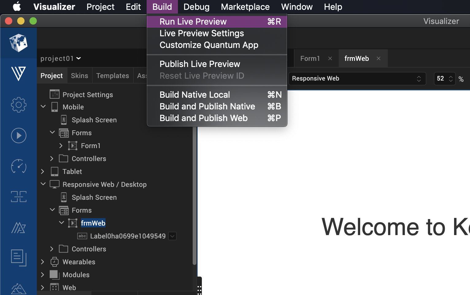Open the settings gear in sidebar
Image resolution: width=470 pixels, height=295 pixels.
point(18,105)
